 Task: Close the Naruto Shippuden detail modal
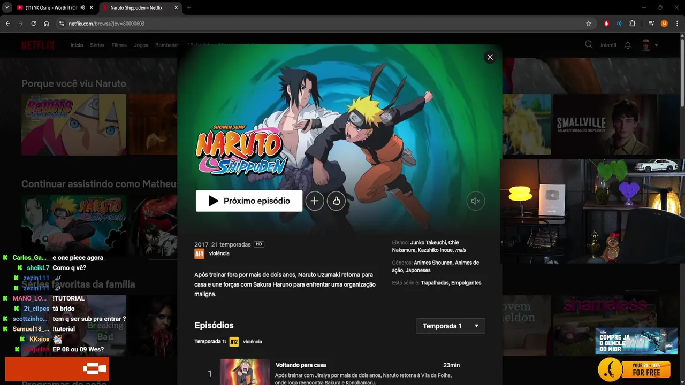[x=490, y=57]
